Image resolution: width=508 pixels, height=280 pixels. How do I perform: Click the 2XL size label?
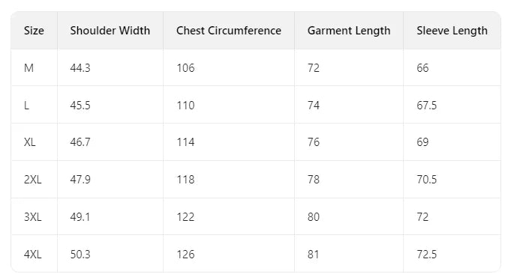pos(32,180)
